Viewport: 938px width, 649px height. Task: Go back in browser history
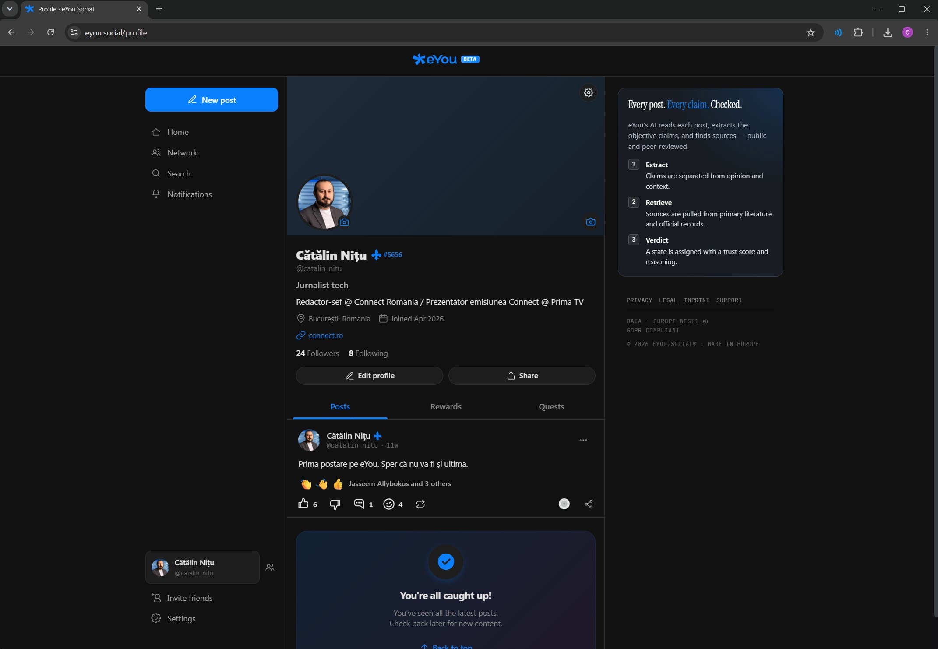click(x=11, y=32)
